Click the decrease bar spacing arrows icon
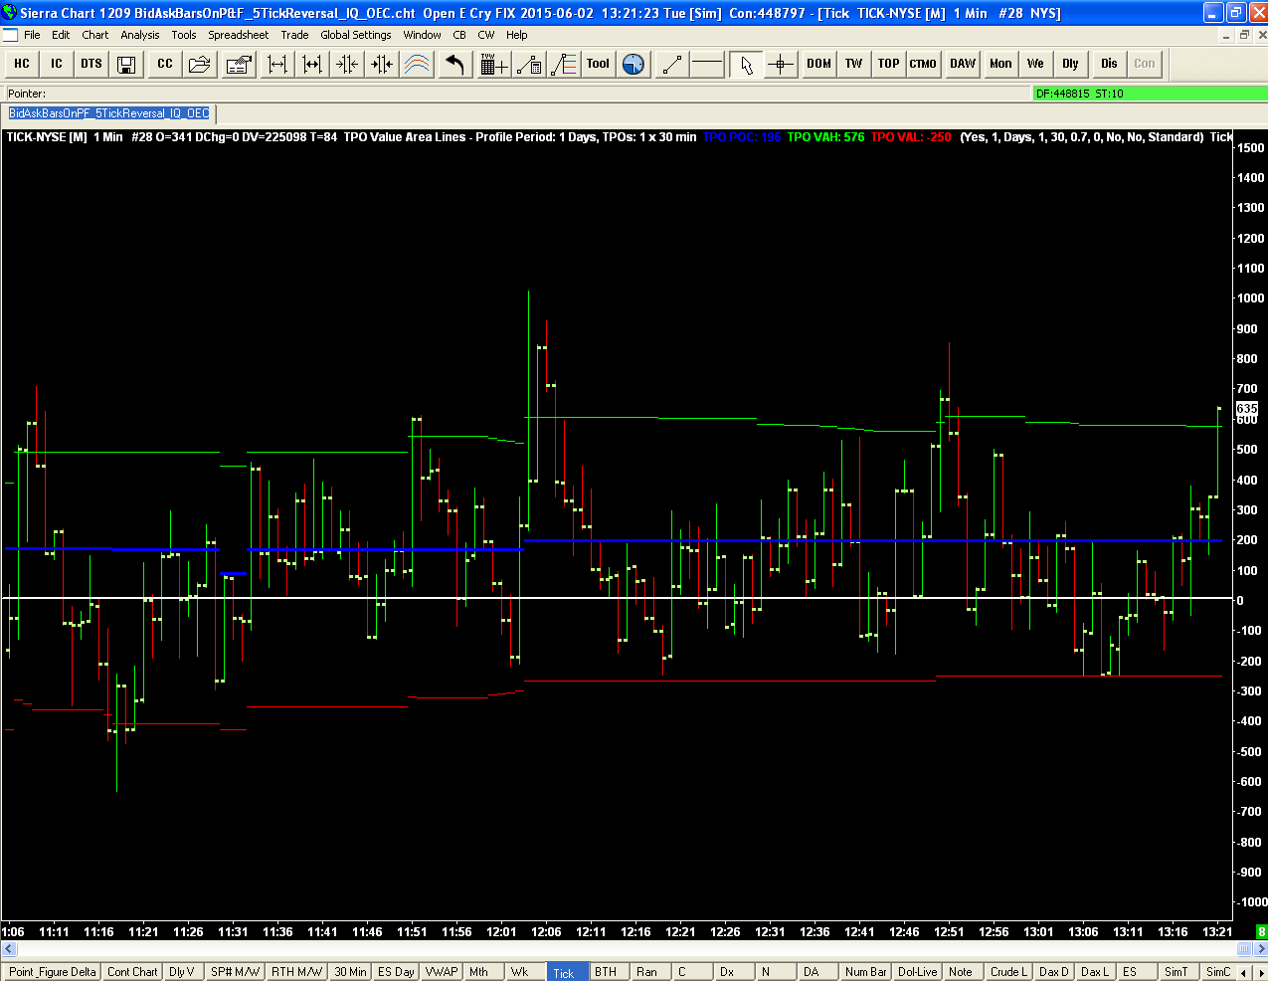 pyautogui.click(x=382, y=64)
